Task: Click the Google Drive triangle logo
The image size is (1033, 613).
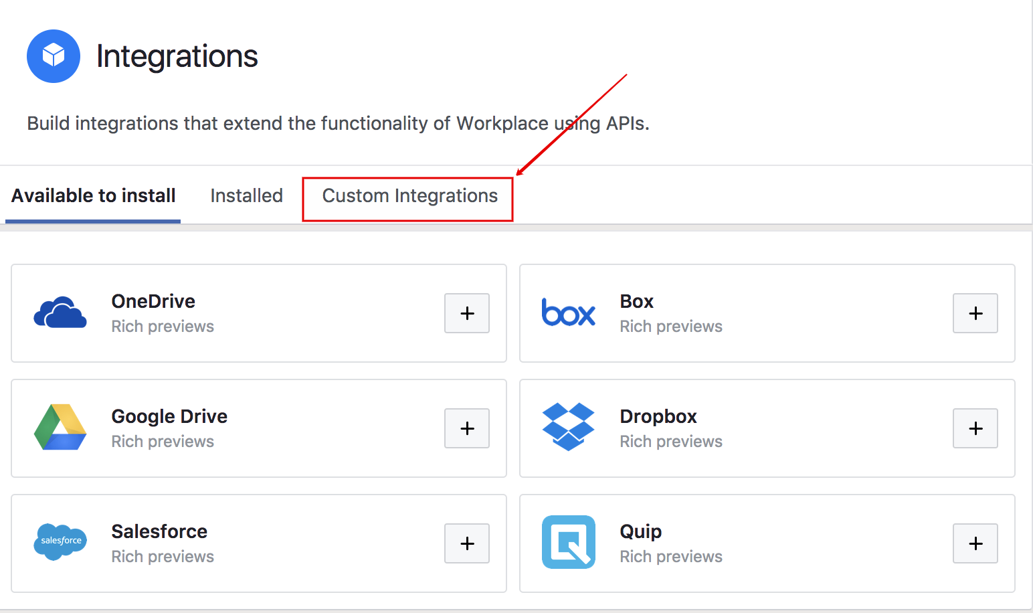Action: point(60,427)
